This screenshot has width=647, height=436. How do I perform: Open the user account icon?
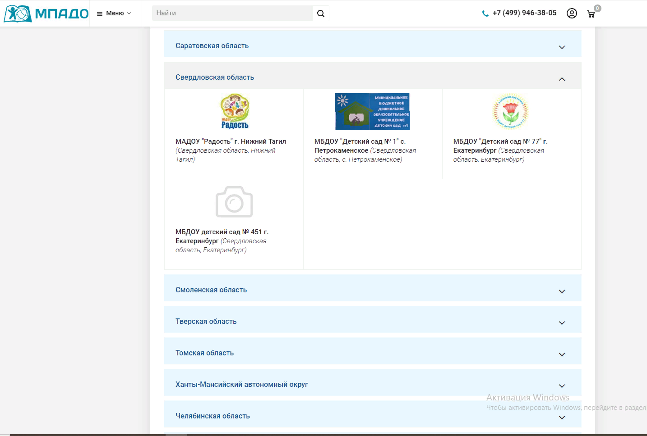pyautogui.click(x=572, y=14)
